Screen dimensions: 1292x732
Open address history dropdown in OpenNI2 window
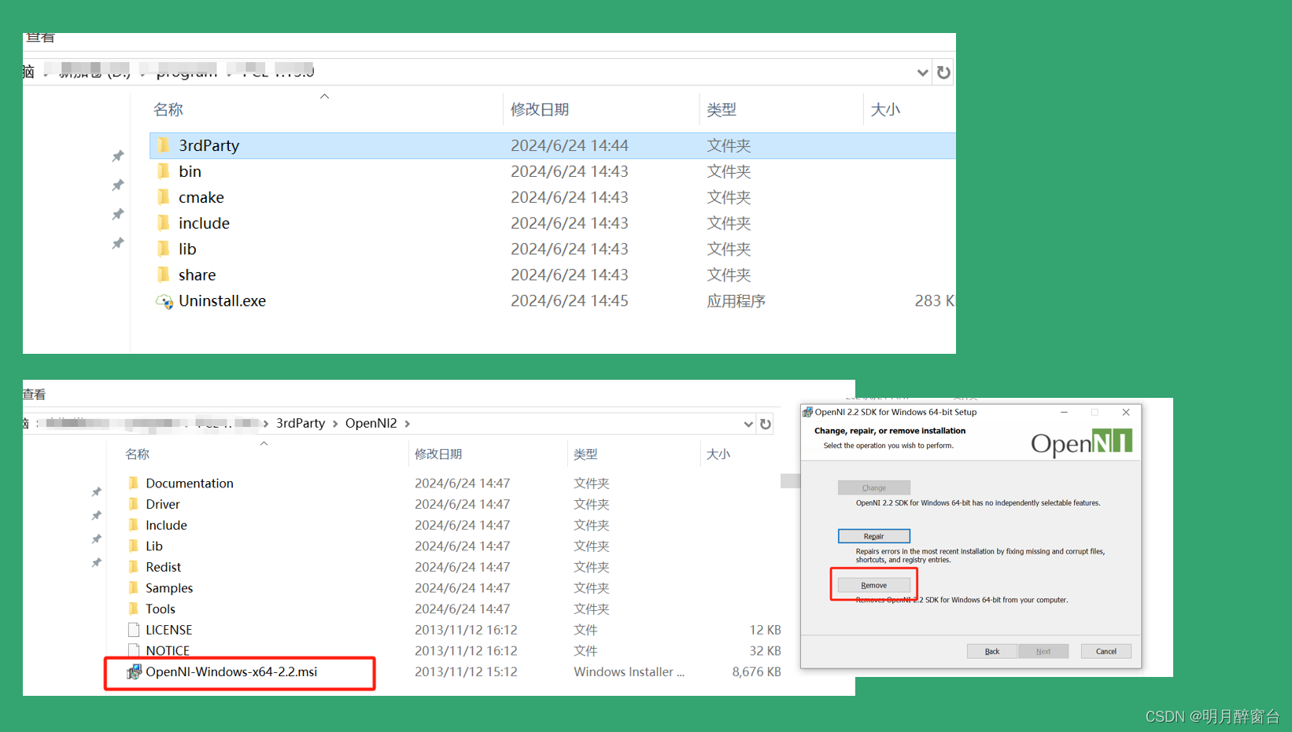[x=748, y=424]
